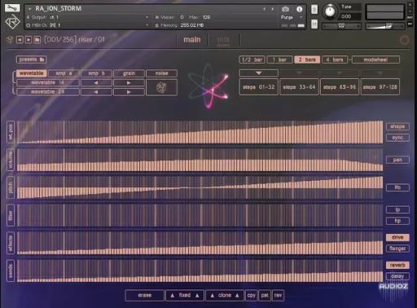Set length to 1 bar
This screenshot has height=308, width=417.
coord(279,59)
